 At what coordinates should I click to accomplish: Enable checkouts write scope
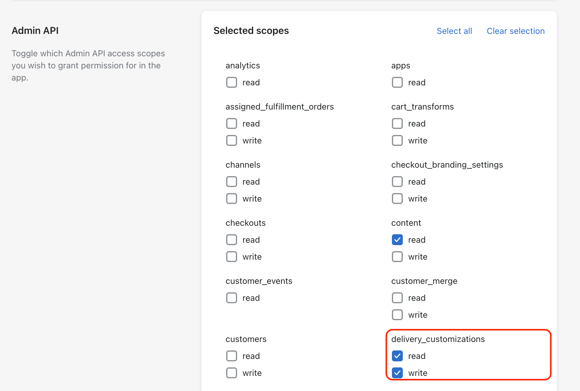coord(232,257)
